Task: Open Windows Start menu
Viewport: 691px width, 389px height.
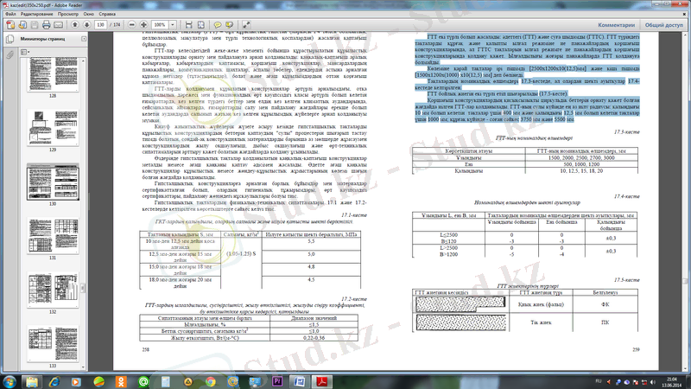Action: pyautogui.click(x=10, y=381)
